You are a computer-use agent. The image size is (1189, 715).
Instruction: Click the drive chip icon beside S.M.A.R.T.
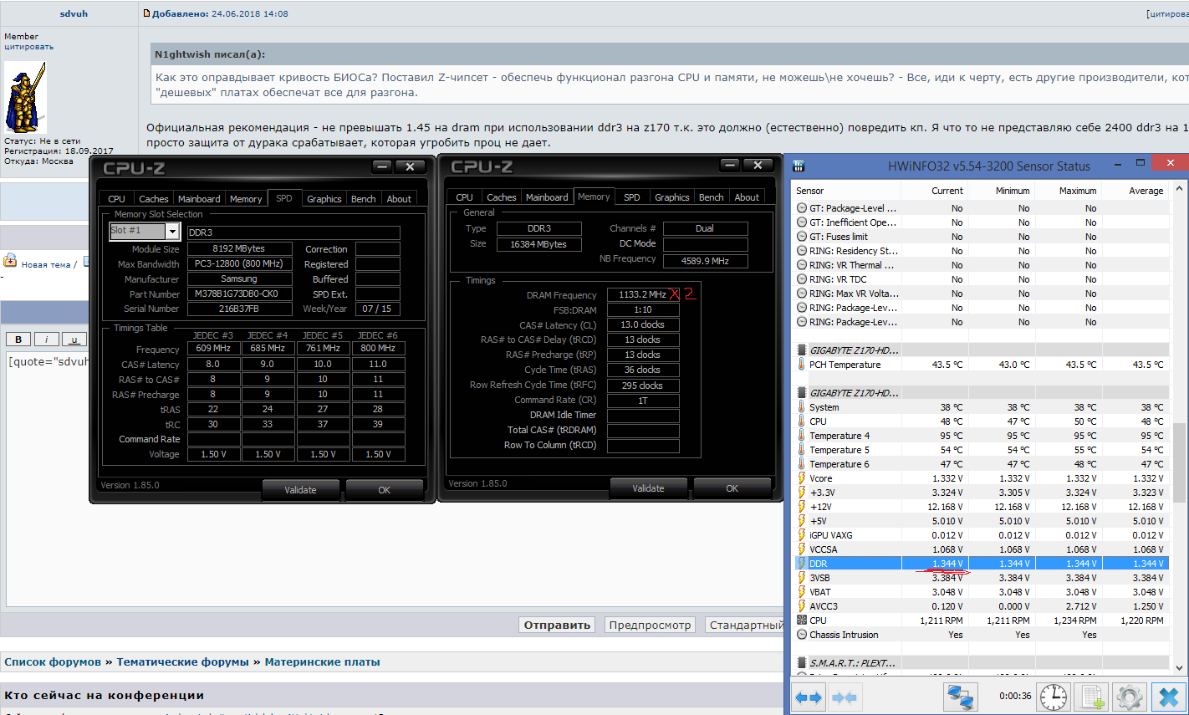point(802,663)
